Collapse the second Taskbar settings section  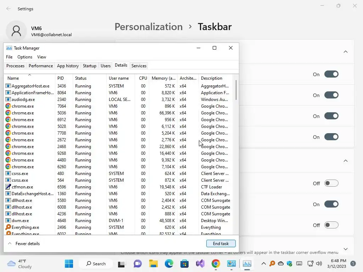pyautogui.click(x=346, y=160)
